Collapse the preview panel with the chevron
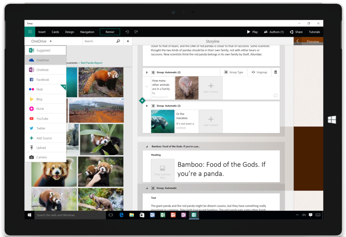Screen dimensions: 346x237 (x=297, y=41)
